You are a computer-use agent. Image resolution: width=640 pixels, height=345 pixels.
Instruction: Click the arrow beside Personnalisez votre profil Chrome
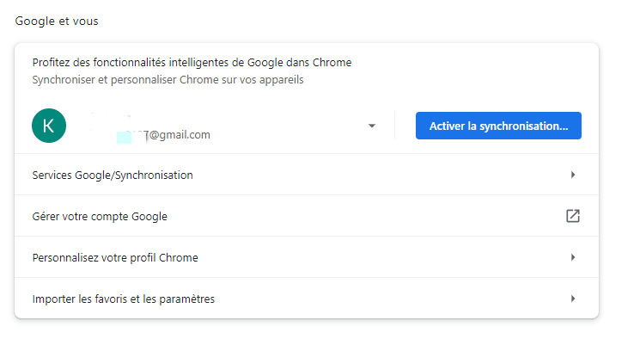pos(573,257)
